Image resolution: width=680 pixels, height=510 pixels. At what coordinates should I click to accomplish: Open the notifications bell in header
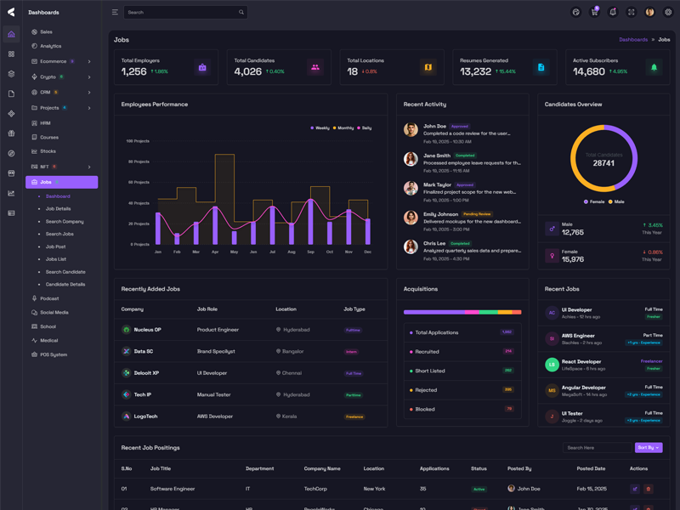(613, 12)
